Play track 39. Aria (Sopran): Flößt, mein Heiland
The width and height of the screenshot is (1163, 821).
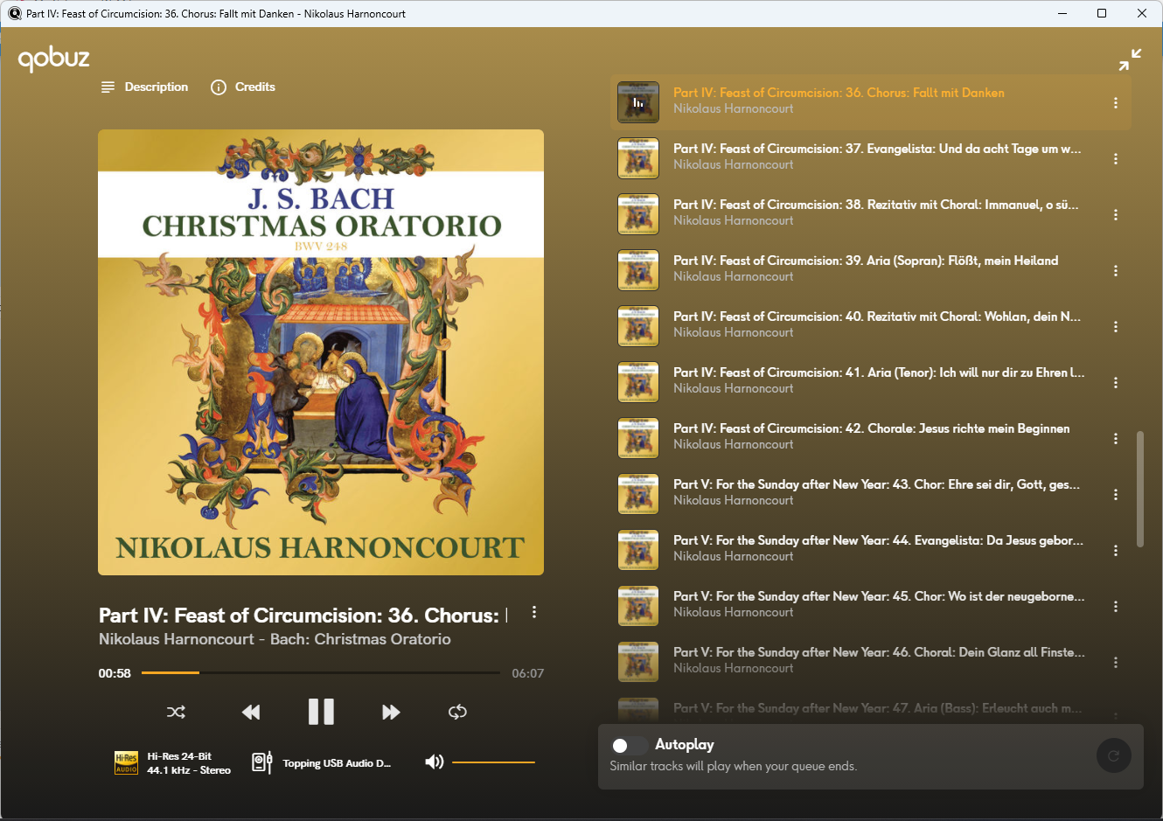866,261
